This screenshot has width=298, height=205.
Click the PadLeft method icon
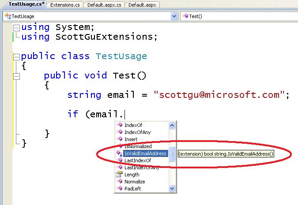tap(119, 189)
